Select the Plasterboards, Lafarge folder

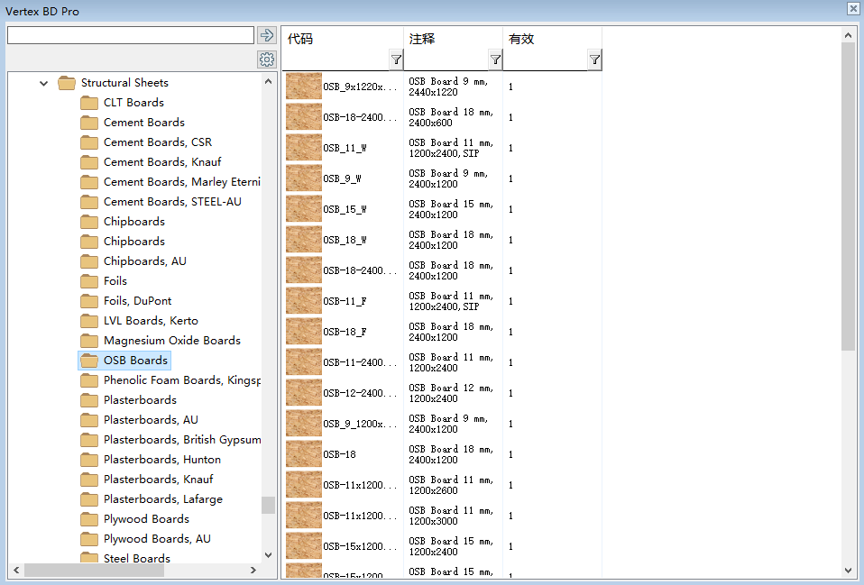pos(163,499)
